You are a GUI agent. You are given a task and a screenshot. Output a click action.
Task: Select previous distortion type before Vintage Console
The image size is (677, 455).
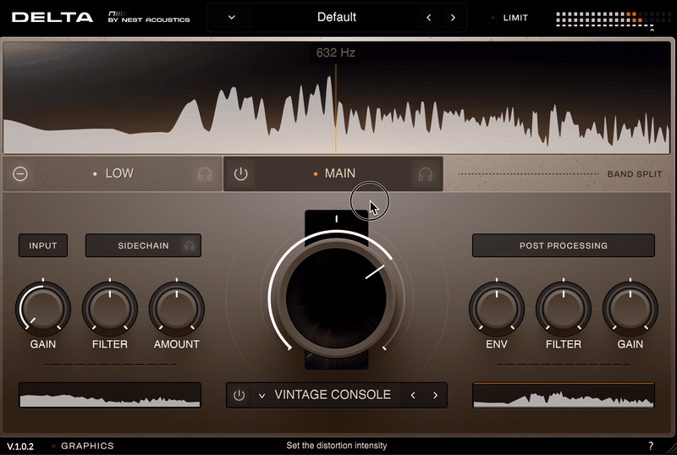tap(412, 395)
